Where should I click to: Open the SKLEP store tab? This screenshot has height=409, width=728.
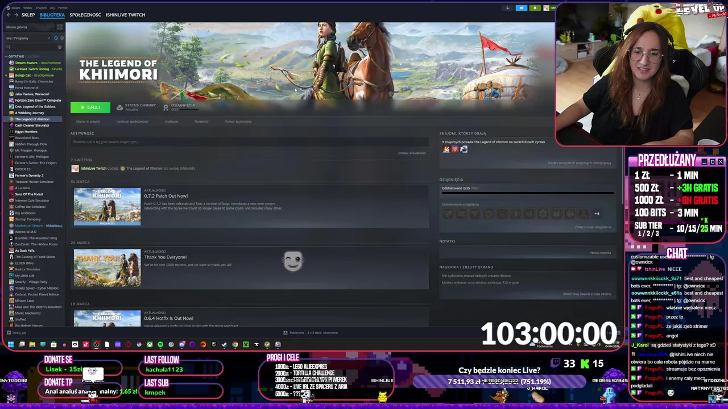(x=28, y=15)
